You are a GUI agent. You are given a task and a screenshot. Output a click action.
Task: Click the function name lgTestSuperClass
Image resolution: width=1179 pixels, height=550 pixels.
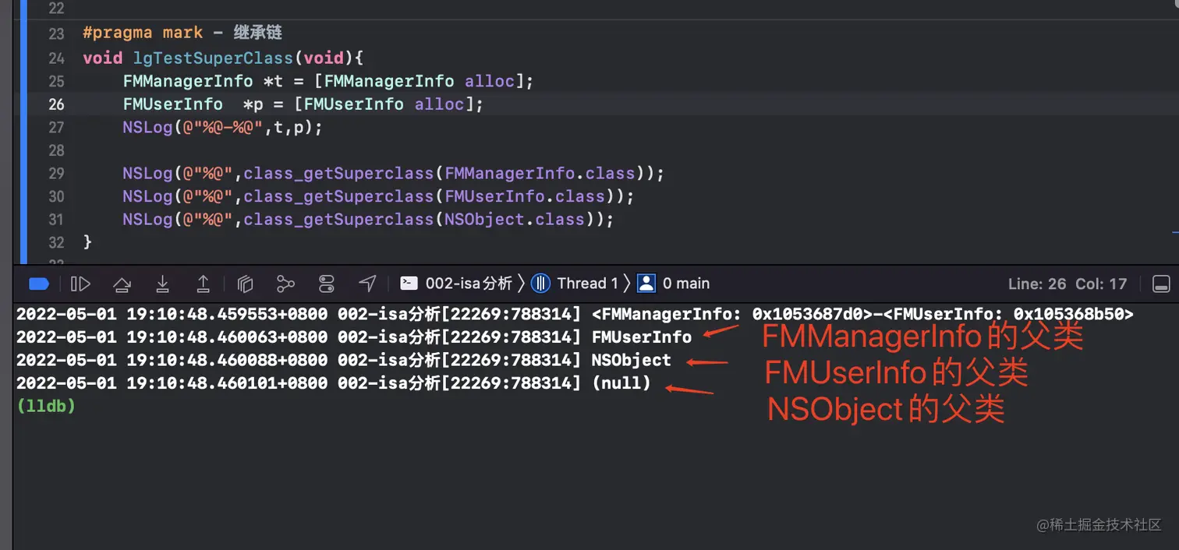213,58
